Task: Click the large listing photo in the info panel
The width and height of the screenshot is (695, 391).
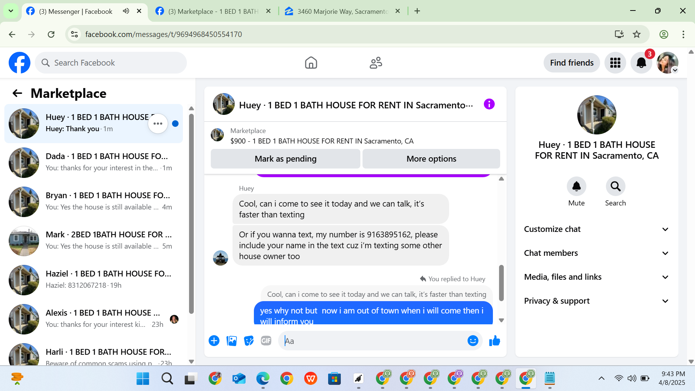Action: (596, 115)
